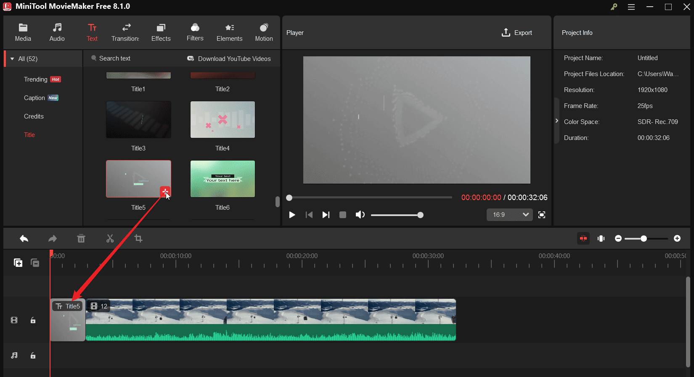This screenshot has width=694, height=377.
Task: Open the 16:9 aspect ratio dropdown
Action: click(510, 215)
